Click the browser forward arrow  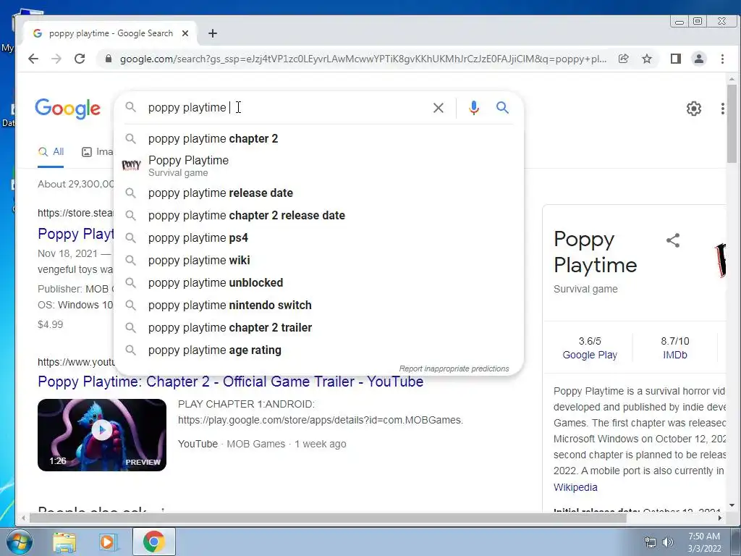point(56,59)
